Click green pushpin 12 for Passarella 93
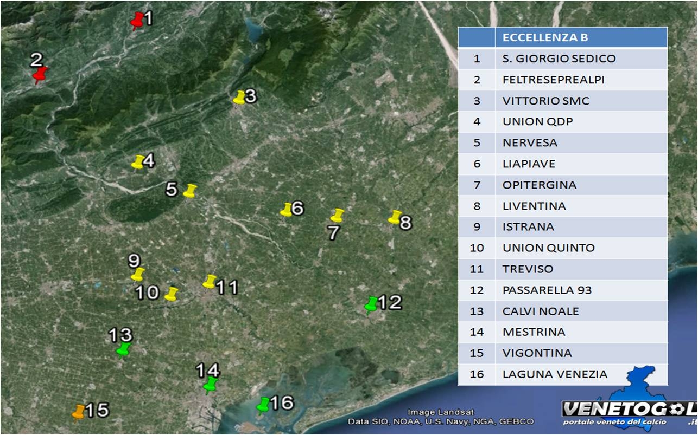Viewport: 698px width, 435px height. 371,304
